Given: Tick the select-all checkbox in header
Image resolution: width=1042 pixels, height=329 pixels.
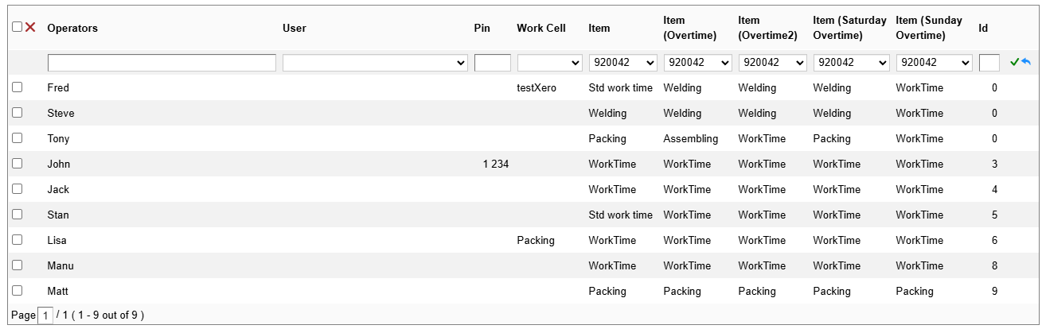Looking at the screenshot, I should 17,27.
